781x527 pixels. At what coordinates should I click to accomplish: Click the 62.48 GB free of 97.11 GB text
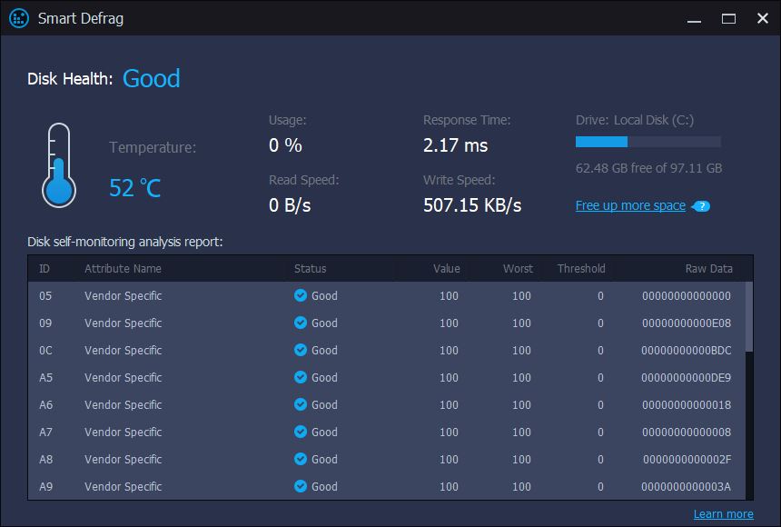tap(648, 168)
